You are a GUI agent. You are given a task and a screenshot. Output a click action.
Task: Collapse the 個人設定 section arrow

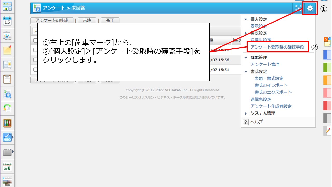click(x=246, y=19)
